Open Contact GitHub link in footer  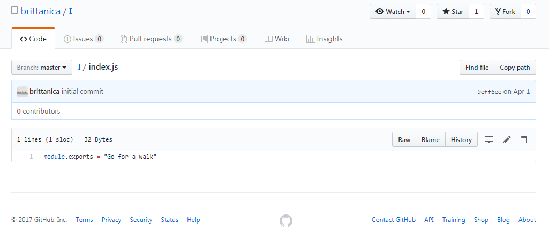(x=394, y=220)
